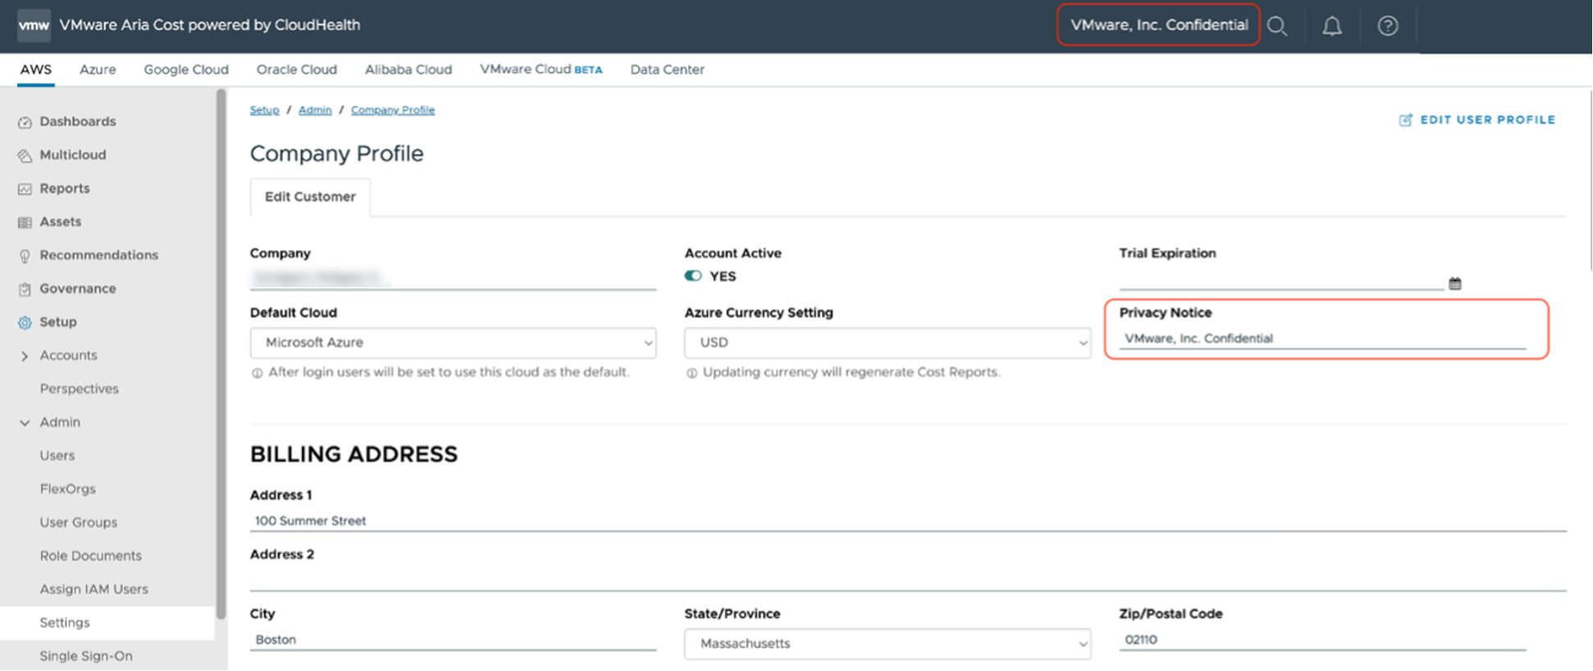Click the VMware logo icon

(34, 25)
